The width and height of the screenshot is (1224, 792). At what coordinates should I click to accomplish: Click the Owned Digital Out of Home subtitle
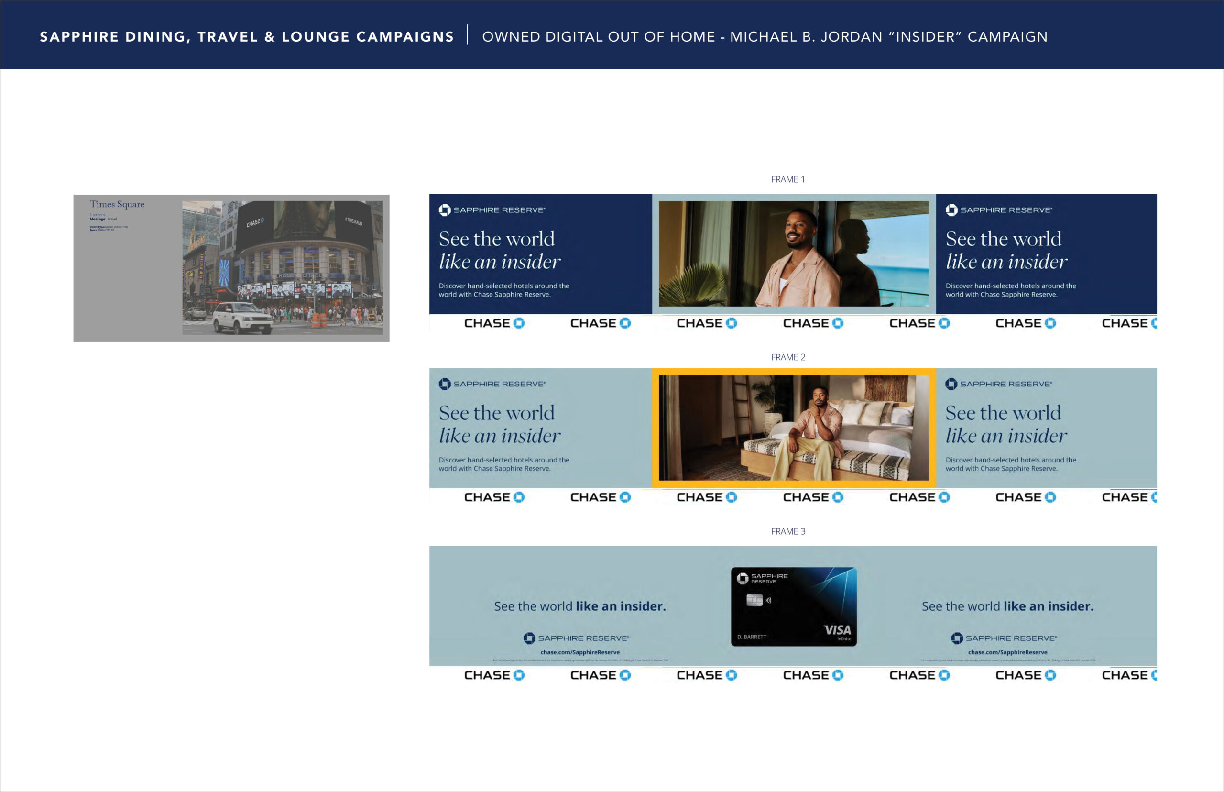click(x=765, y=37)
